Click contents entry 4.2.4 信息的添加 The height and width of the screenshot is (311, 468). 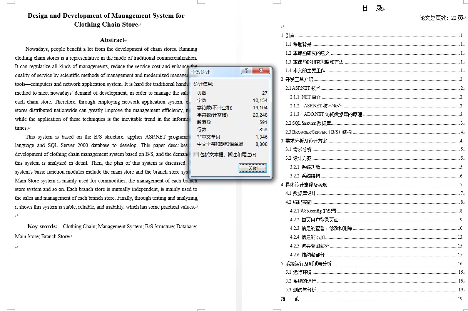click(376, 237)
